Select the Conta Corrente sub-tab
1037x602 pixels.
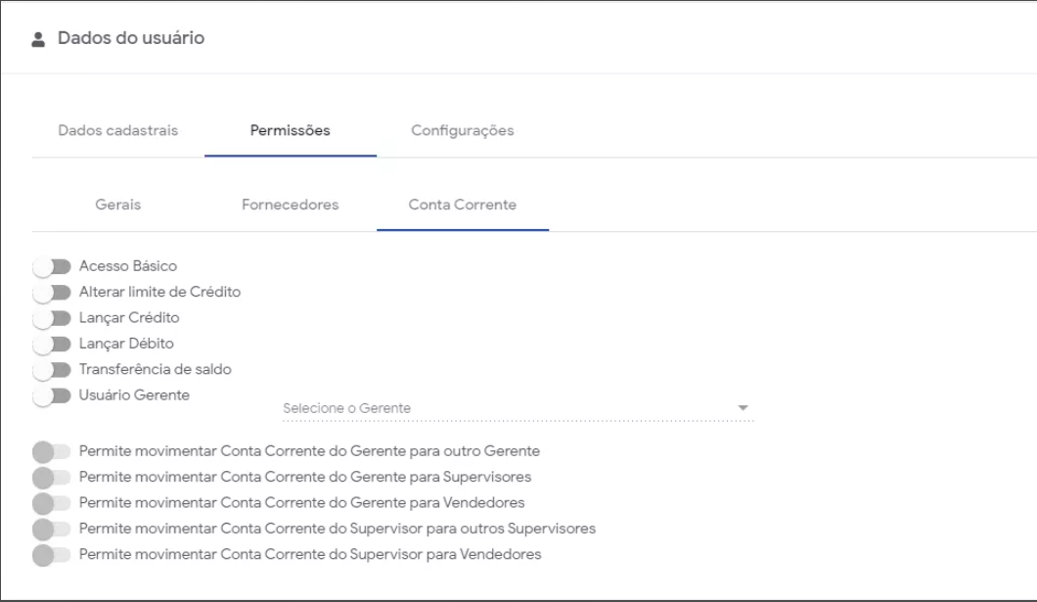tap(462, 206)
